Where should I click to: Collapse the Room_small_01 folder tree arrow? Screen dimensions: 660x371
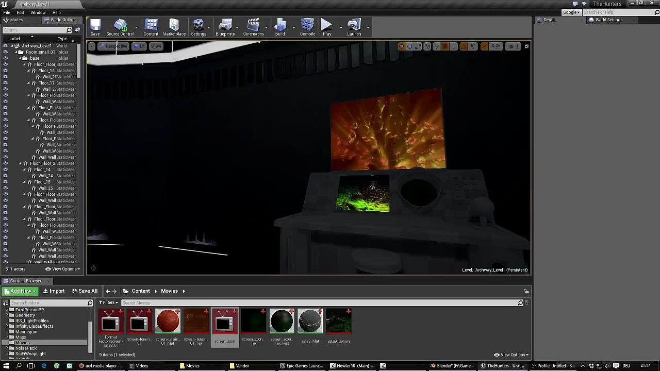pos(16,52)
